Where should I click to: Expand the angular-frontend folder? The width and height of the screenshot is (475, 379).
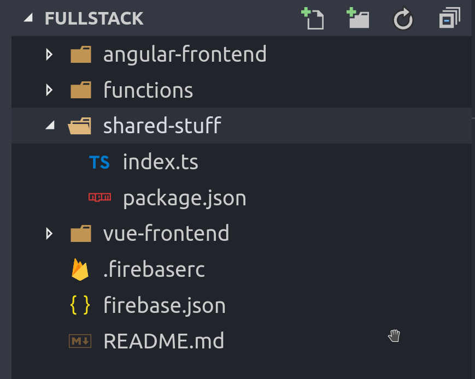point(49,54)
